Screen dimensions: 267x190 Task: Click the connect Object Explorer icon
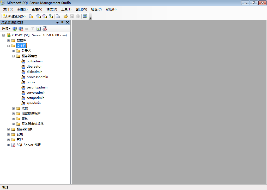tap(15, 29)
